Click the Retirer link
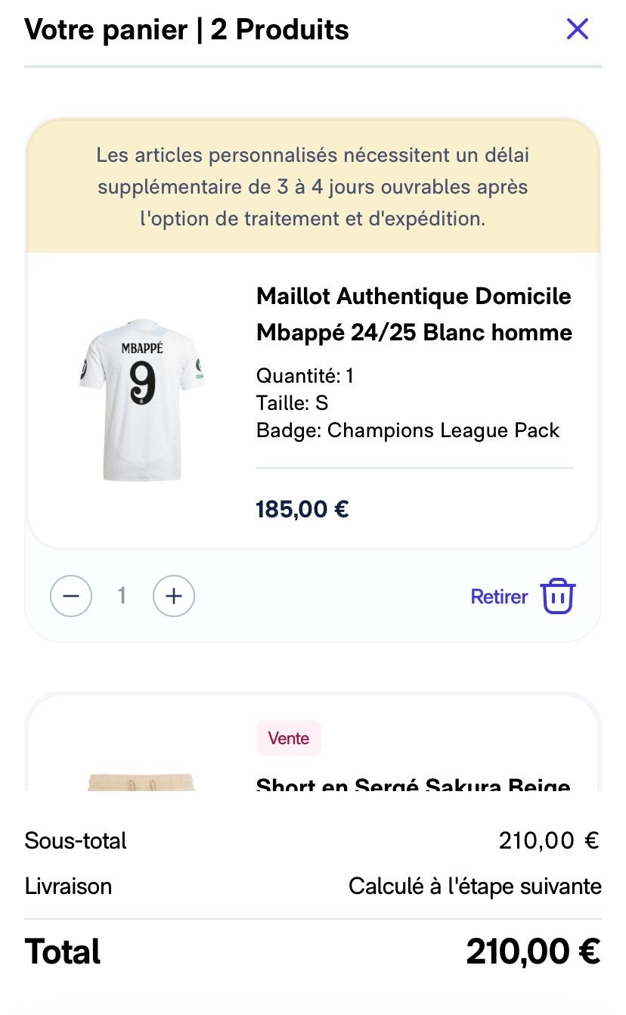The width and height of the screenshot is (626, 1015). coord(499,597)
